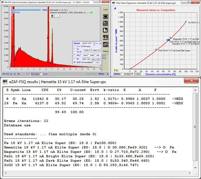Enable the Z <= 10 diff-mode checkbox
The image size is (201, 179).
point(75,46)
